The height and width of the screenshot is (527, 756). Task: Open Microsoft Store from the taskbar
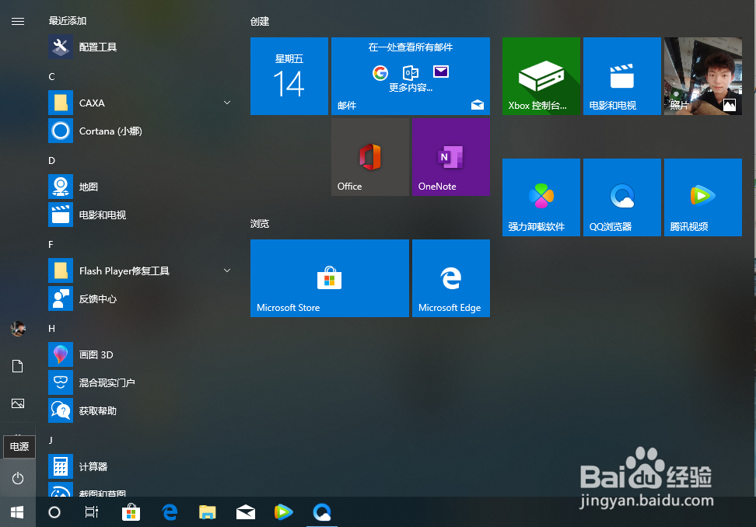[x=131, y=512]
